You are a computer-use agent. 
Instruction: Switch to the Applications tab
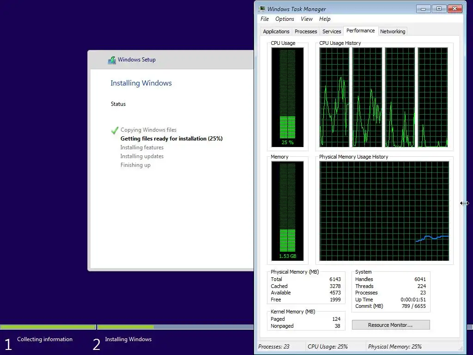pos(276,31)
